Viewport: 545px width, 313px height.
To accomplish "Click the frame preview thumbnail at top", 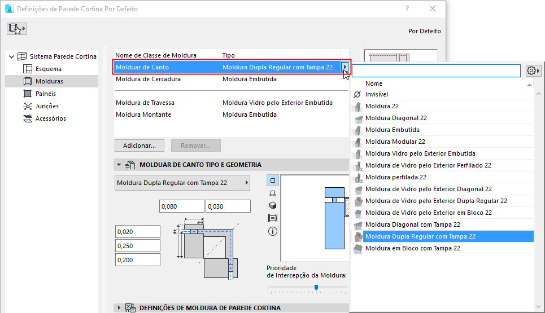I will (400, 56).
